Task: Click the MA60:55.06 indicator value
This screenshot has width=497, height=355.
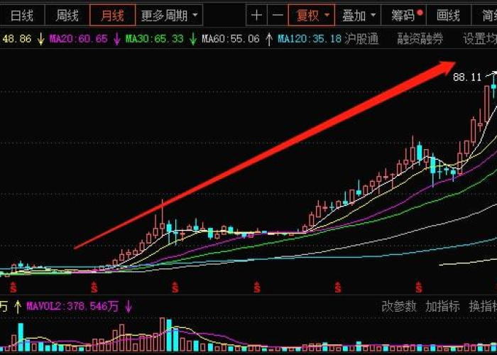Action: pyautogui.click(x=231, y=39)
